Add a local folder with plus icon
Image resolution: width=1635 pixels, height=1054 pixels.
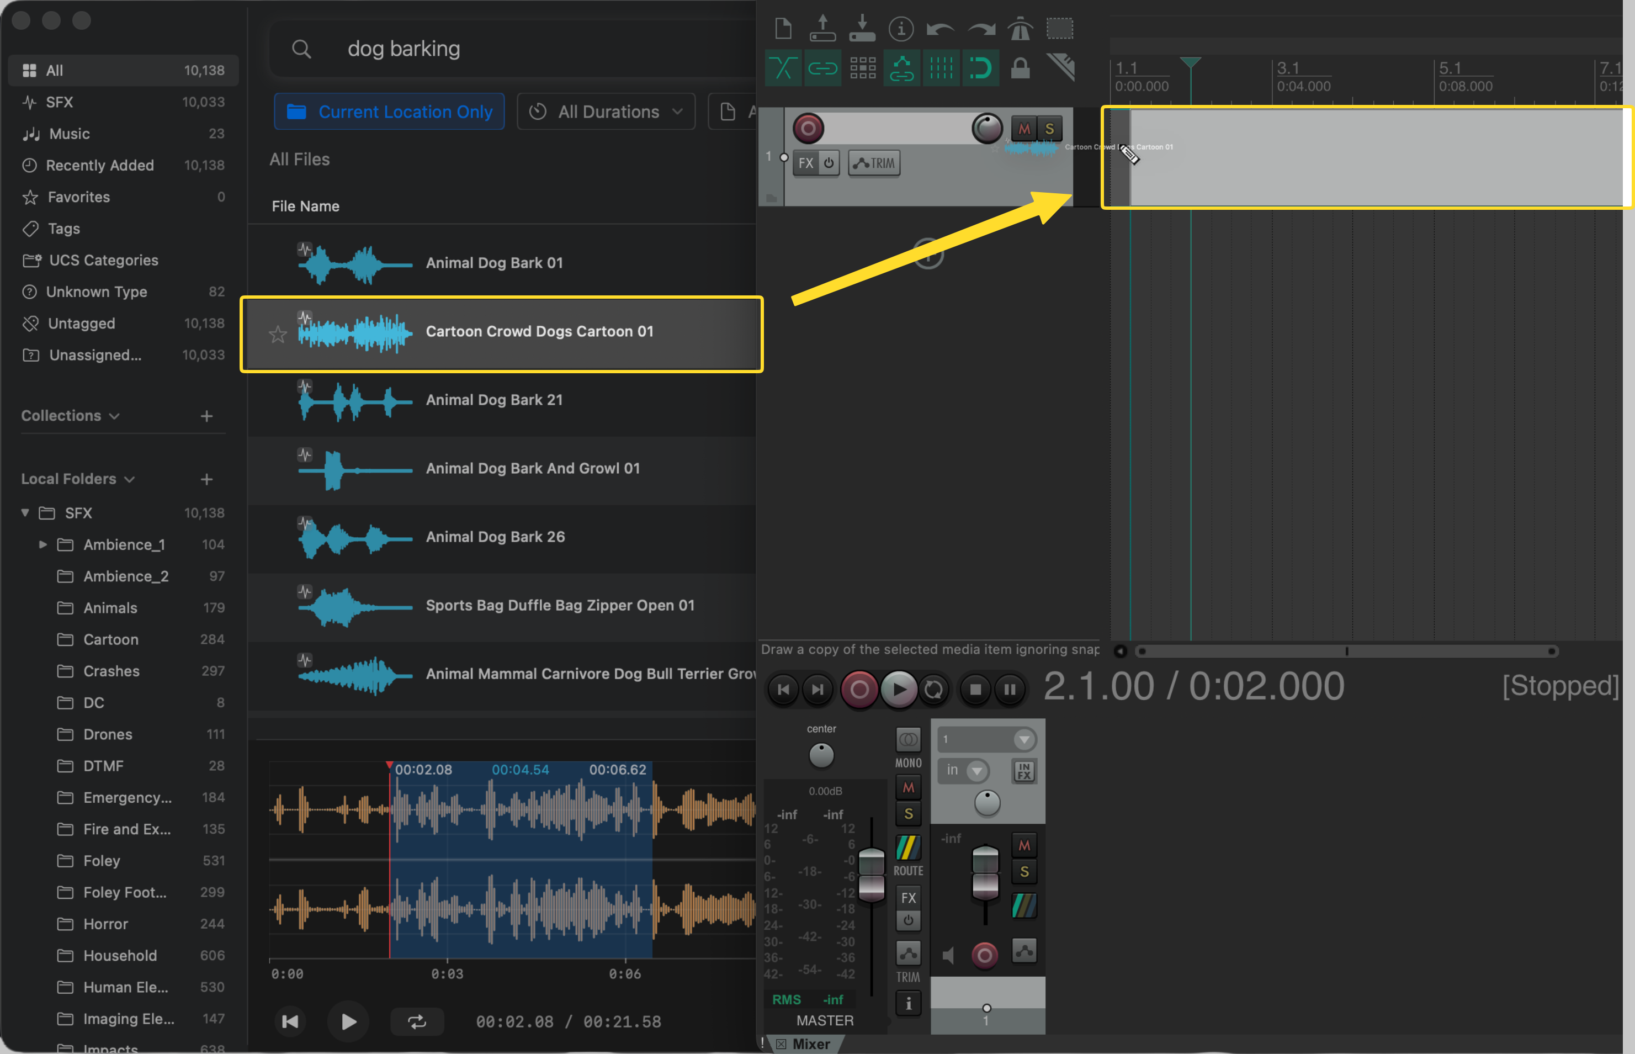(x=206, y=479)
